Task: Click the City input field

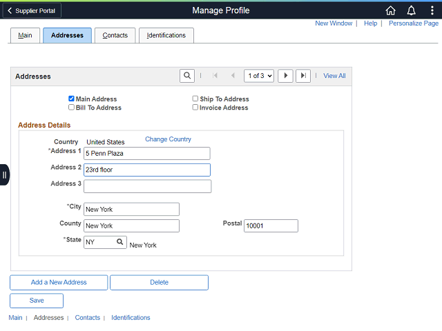Action: click(131, 209)
